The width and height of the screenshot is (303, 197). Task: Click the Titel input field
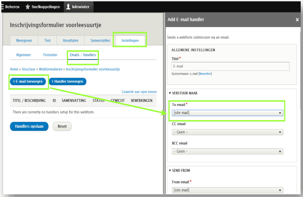click(x=231, y=66)
